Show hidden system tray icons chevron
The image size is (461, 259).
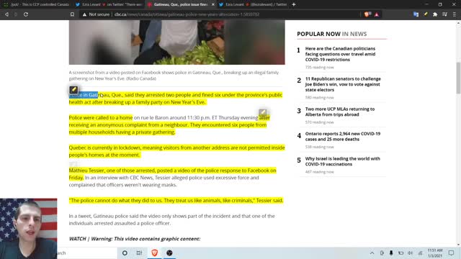(x=372, y=253)
